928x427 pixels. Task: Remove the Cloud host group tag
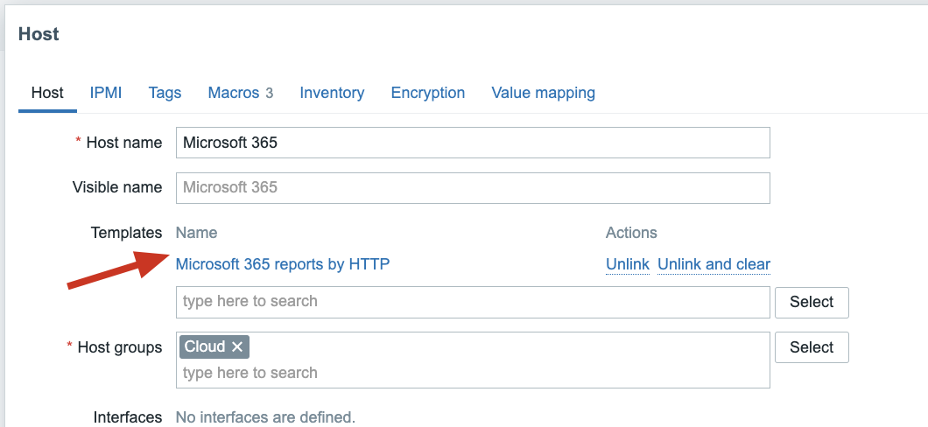click(237, 346)
